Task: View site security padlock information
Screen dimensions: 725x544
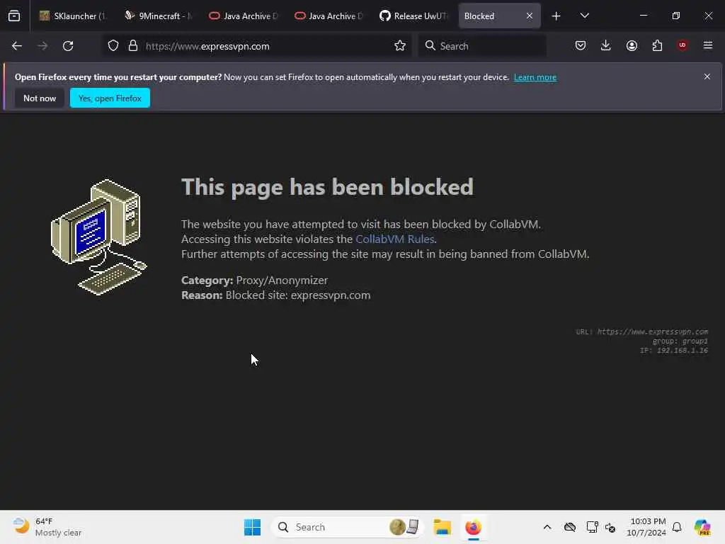Action: (133, 46)
